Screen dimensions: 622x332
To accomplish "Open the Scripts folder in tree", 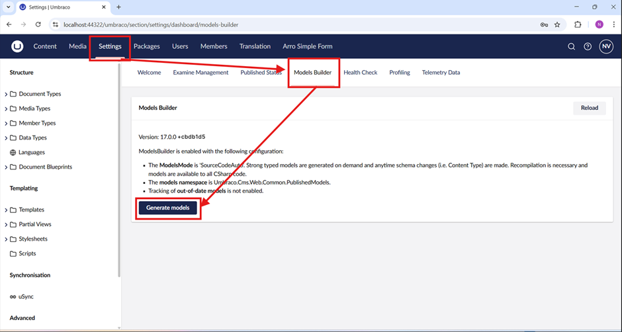I will 27,253.
